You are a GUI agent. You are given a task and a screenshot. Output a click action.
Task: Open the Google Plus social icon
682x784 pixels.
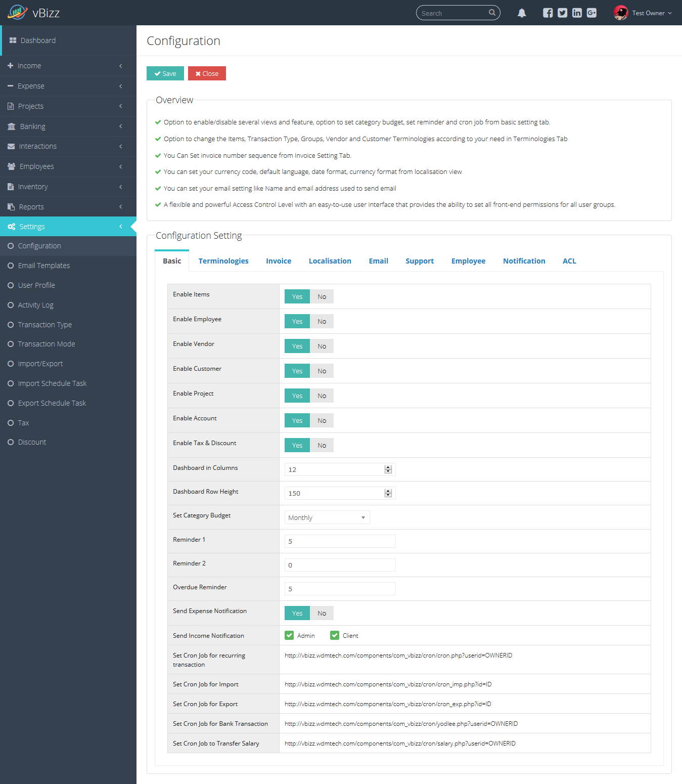coord(592,13)
